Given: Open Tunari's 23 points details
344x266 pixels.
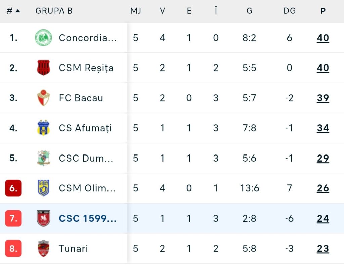Looking at the screenshot, I should coord(323,249).
